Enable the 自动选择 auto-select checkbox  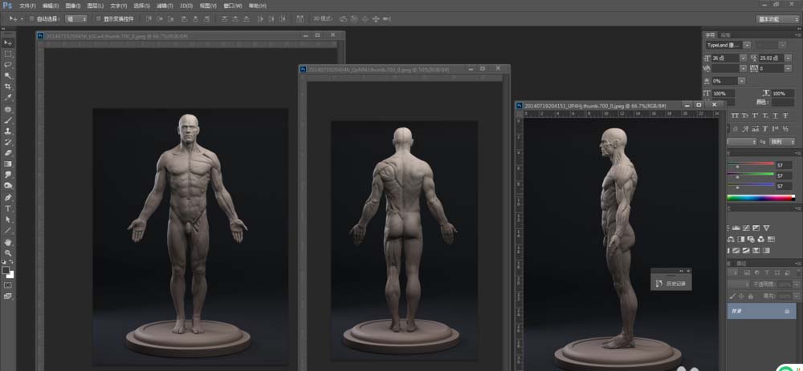(x=31, y=18)
